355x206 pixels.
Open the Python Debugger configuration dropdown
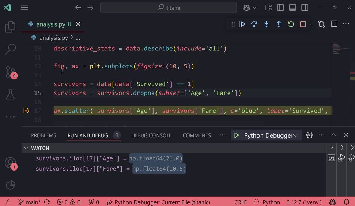[x=271, y=135]
